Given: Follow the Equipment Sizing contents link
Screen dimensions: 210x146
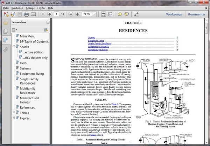Looking at the screenshot, I should 96,41.
